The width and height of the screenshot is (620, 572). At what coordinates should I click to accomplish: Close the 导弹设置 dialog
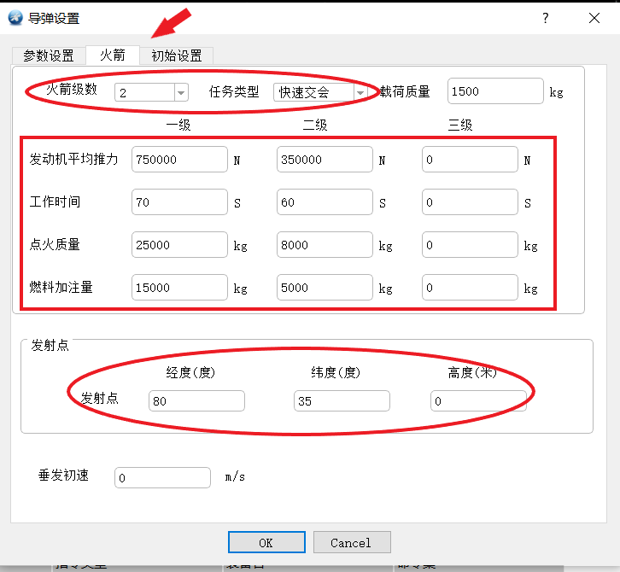pyautogui.click(x=594, y=18)
